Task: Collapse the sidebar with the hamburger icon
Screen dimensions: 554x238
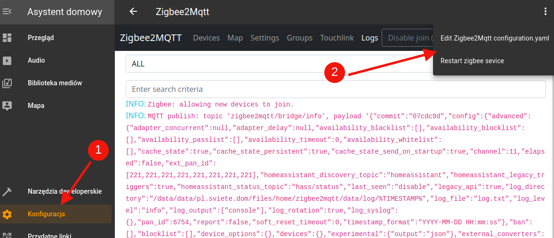Action: [7, 12]
